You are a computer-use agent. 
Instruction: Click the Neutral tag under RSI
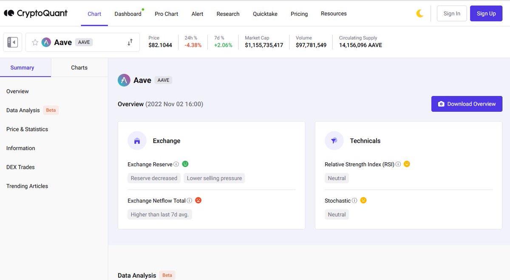(337, 178)
